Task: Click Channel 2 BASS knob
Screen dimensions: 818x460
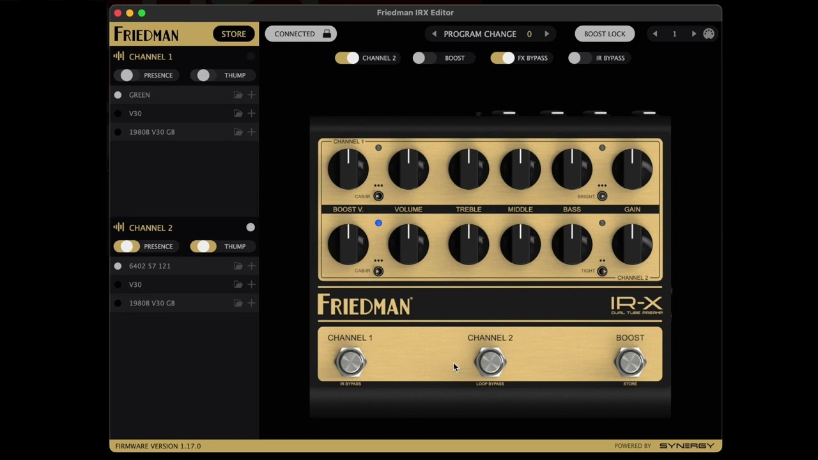Action: pyautogui.click(x=572, y=243)
